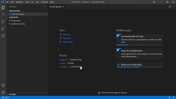Open the View menu
The height and width of the screenshot is (99, 176).
[27, 2]
